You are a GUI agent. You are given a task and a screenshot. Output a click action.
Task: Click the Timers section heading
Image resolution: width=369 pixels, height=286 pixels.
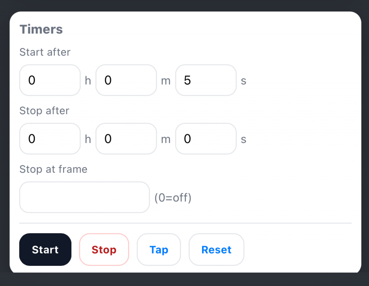coord(41,29)
